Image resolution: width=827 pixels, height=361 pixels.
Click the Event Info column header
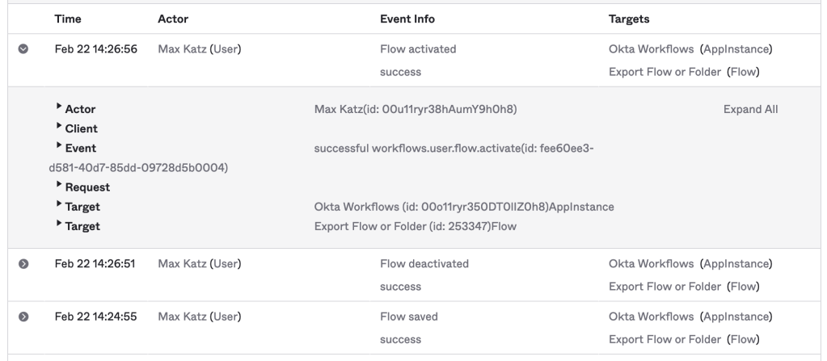click(407, 19)
